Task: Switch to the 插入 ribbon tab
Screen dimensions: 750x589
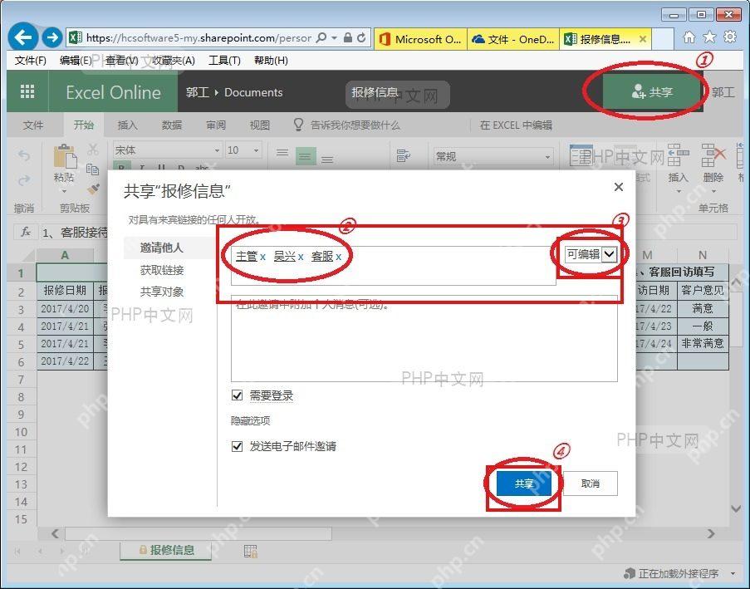Action: point(127,125)
